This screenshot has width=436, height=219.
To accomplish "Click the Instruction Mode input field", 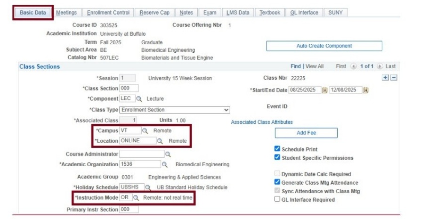I will point(126,198).
